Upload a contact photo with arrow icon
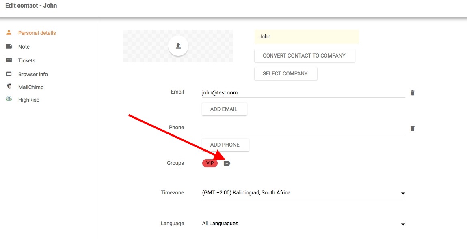Image resolution: width=467 pixels, height=239 pixels. [178, 46]
